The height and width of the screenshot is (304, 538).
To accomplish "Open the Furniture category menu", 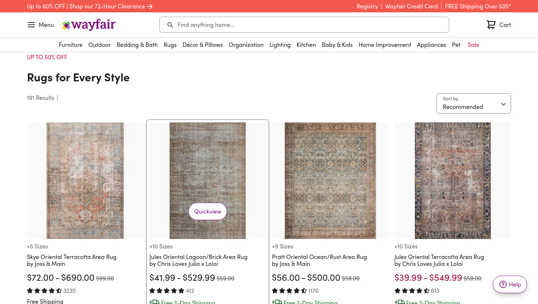I will click(x=71, y=45).
